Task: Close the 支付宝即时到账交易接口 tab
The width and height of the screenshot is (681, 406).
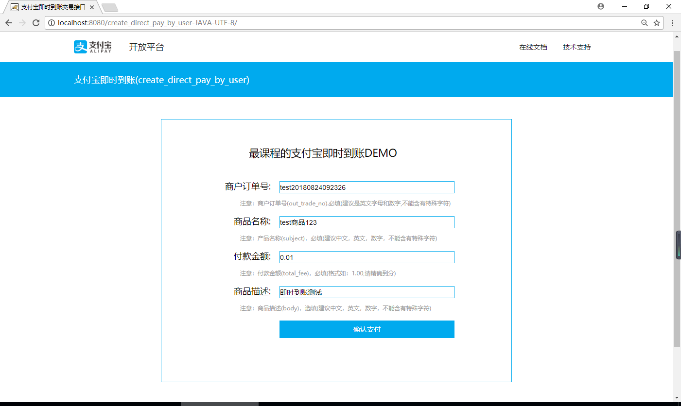Action: [x=92, y=7]
